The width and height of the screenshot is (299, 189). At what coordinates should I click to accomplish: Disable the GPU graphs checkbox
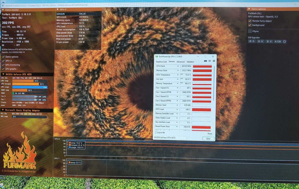3,69
